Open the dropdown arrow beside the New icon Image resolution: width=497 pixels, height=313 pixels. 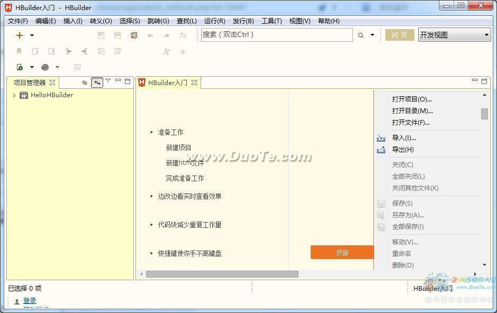(32, 35)
